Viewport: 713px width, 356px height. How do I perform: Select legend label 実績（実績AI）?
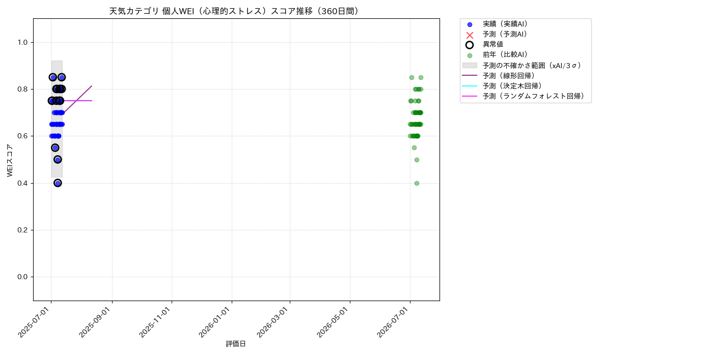(x=507, y=24)
